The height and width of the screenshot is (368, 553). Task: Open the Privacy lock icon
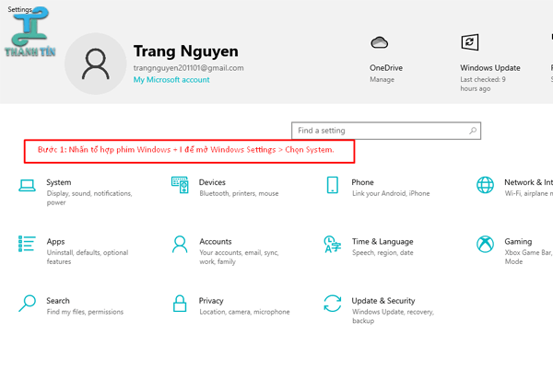(180, 303)
